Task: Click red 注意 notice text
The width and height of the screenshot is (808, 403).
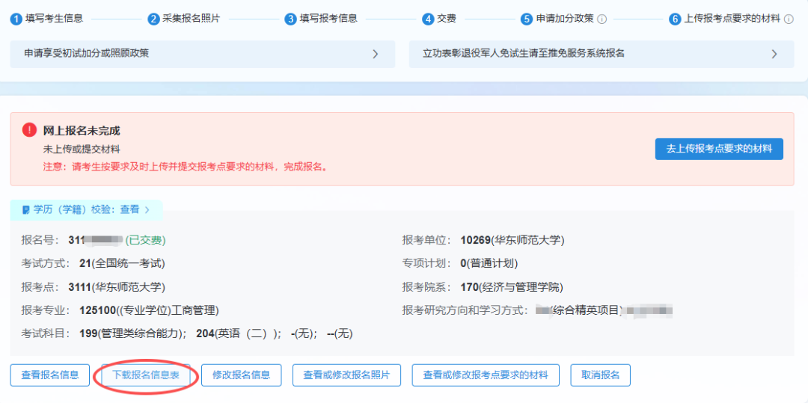Action: (186, 167)
